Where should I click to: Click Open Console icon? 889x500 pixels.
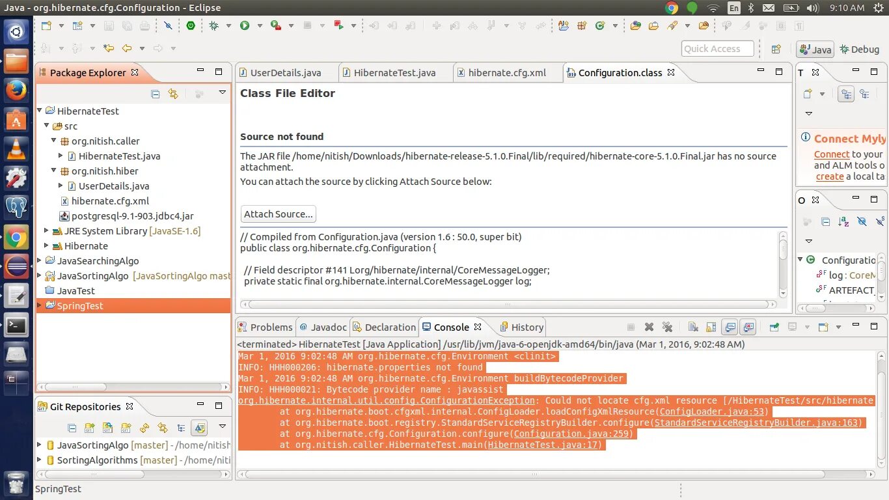pyautogui.click(x=823, y=327)
